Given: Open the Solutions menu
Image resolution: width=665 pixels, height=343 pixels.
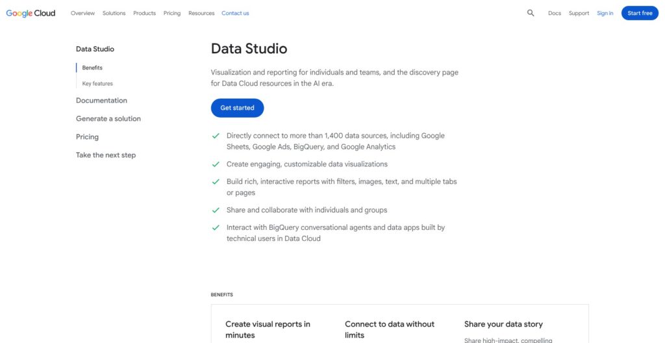Looking at the screenshot, I should pos(114,13).
